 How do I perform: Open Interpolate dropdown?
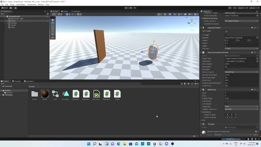coord(241,107)
